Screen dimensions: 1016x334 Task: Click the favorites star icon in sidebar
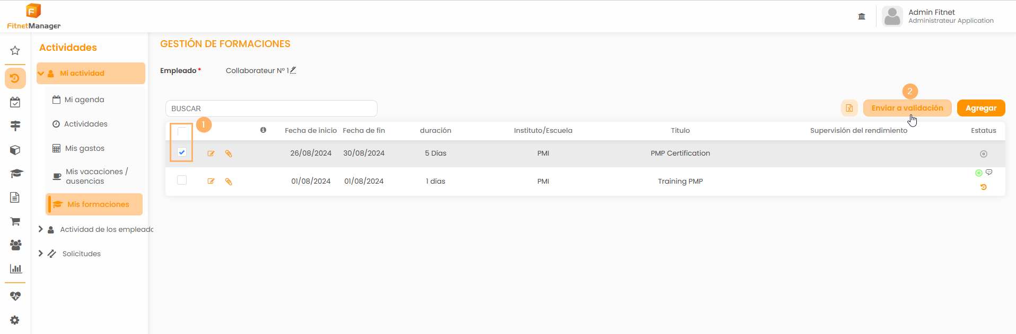[15, 51]
